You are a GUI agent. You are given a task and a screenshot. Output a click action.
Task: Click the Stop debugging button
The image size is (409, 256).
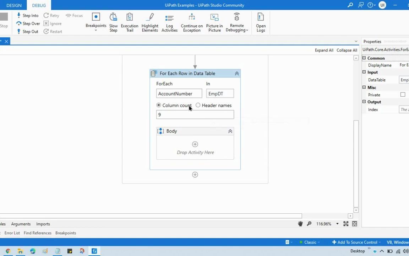coord(4,20)
